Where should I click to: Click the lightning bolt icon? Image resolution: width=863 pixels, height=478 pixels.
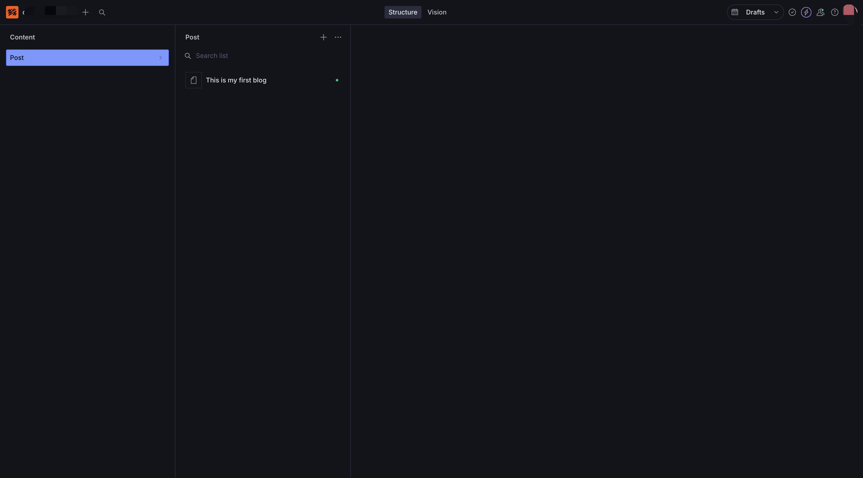point(806,12)
